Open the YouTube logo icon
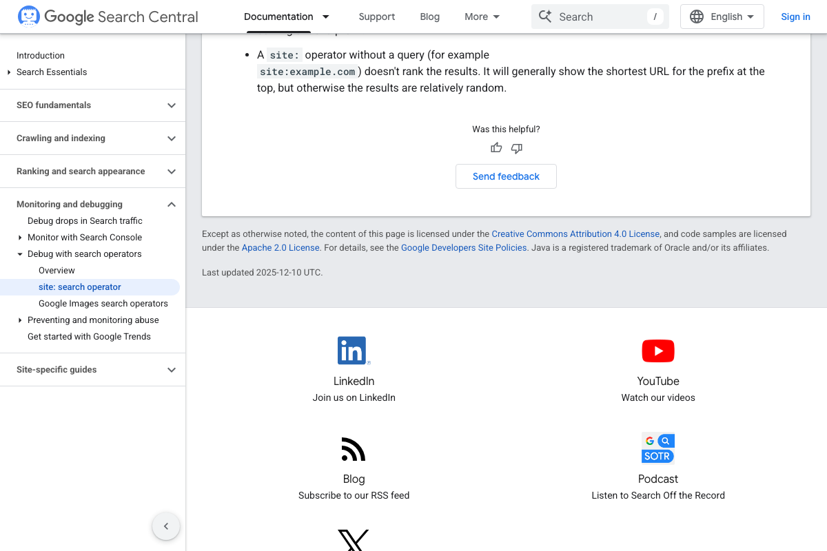 click(658, 351)
